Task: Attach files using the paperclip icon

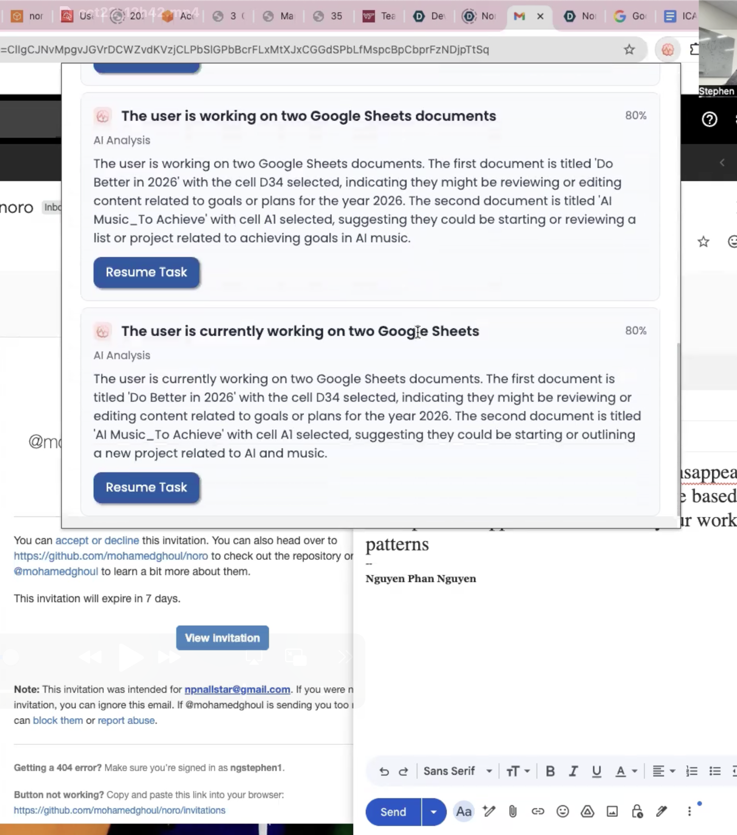Action: pyautogui.click(x=513, y=811)
